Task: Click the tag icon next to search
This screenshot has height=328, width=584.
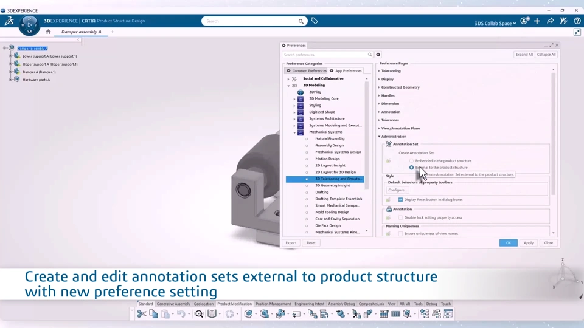Action: click(315, 21)
